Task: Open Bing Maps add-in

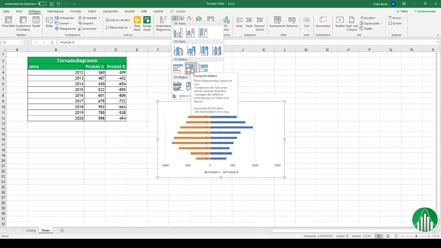Action: click(137, 23)
